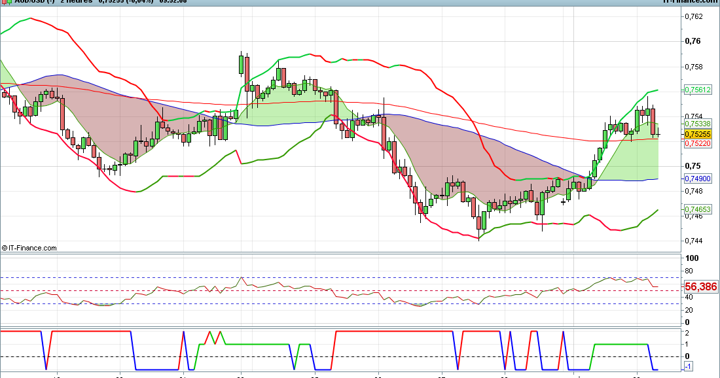Select the 80 level on RSI scale

click(689, 271)
